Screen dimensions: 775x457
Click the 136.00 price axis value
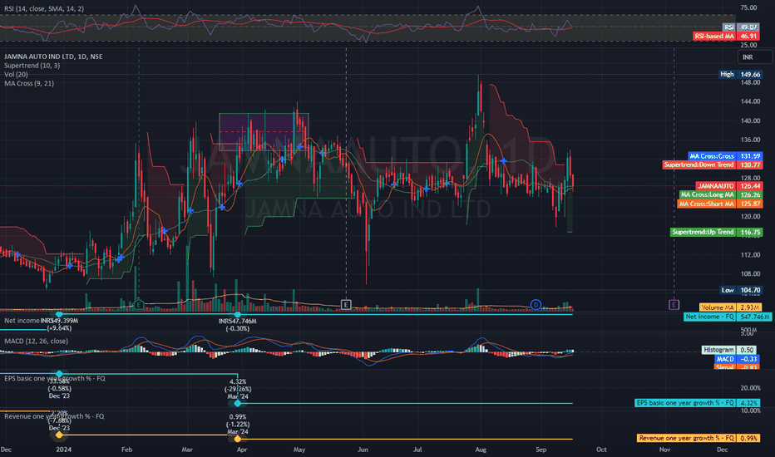pyautogui.click(x=750, y=140)
